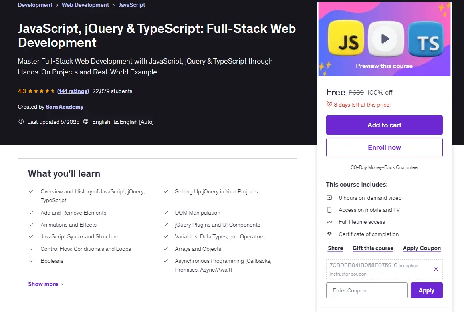Click the course title heading

(157, 35)
